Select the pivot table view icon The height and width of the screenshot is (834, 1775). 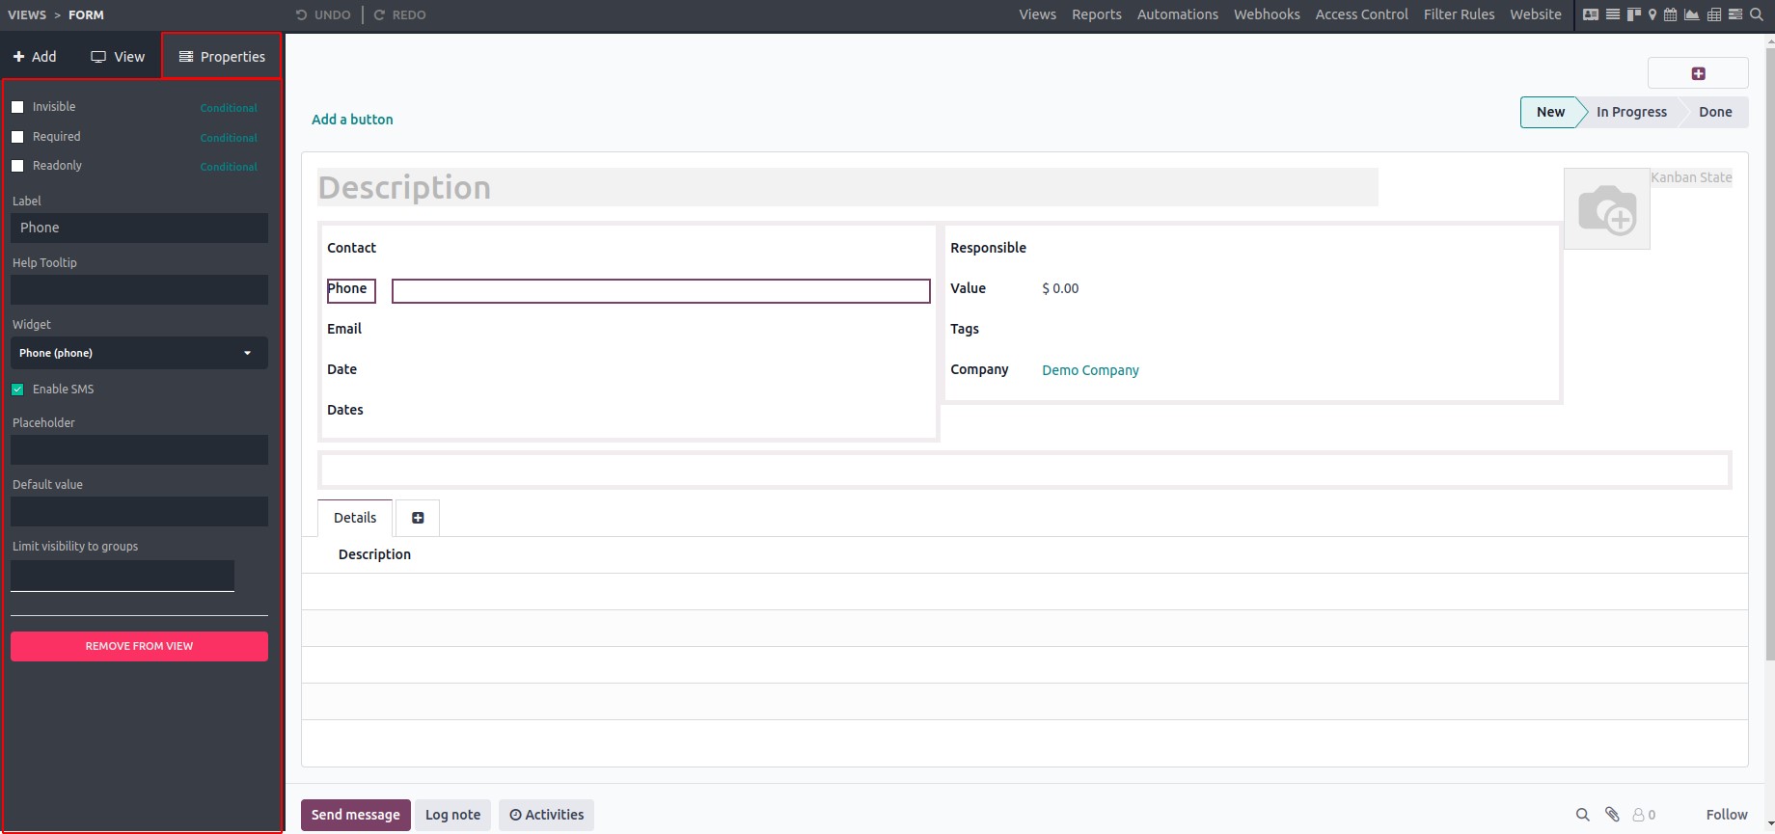(1714, 14)
